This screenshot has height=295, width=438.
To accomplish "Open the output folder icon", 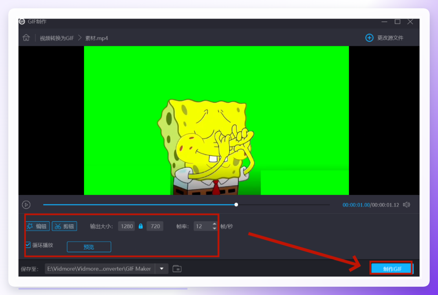I will click(177, 268).
